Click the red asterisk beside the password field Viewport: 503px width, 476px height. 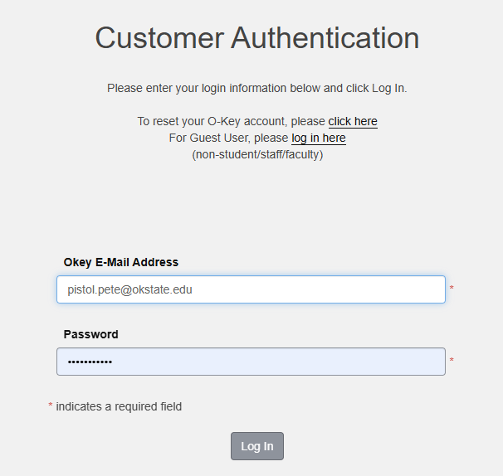[x=452, y=362]
